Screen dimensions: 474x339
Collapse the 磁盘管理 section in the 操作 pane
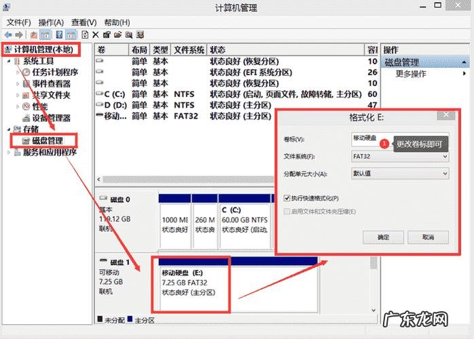pyautogui.click(x=464, y=62)
